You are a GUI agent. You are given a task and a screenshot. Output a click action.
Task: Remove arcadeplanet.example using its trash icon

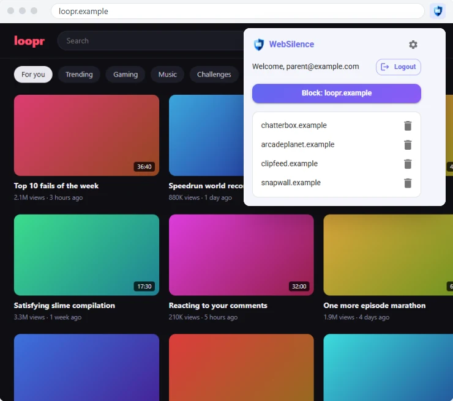tap(408, 145)
